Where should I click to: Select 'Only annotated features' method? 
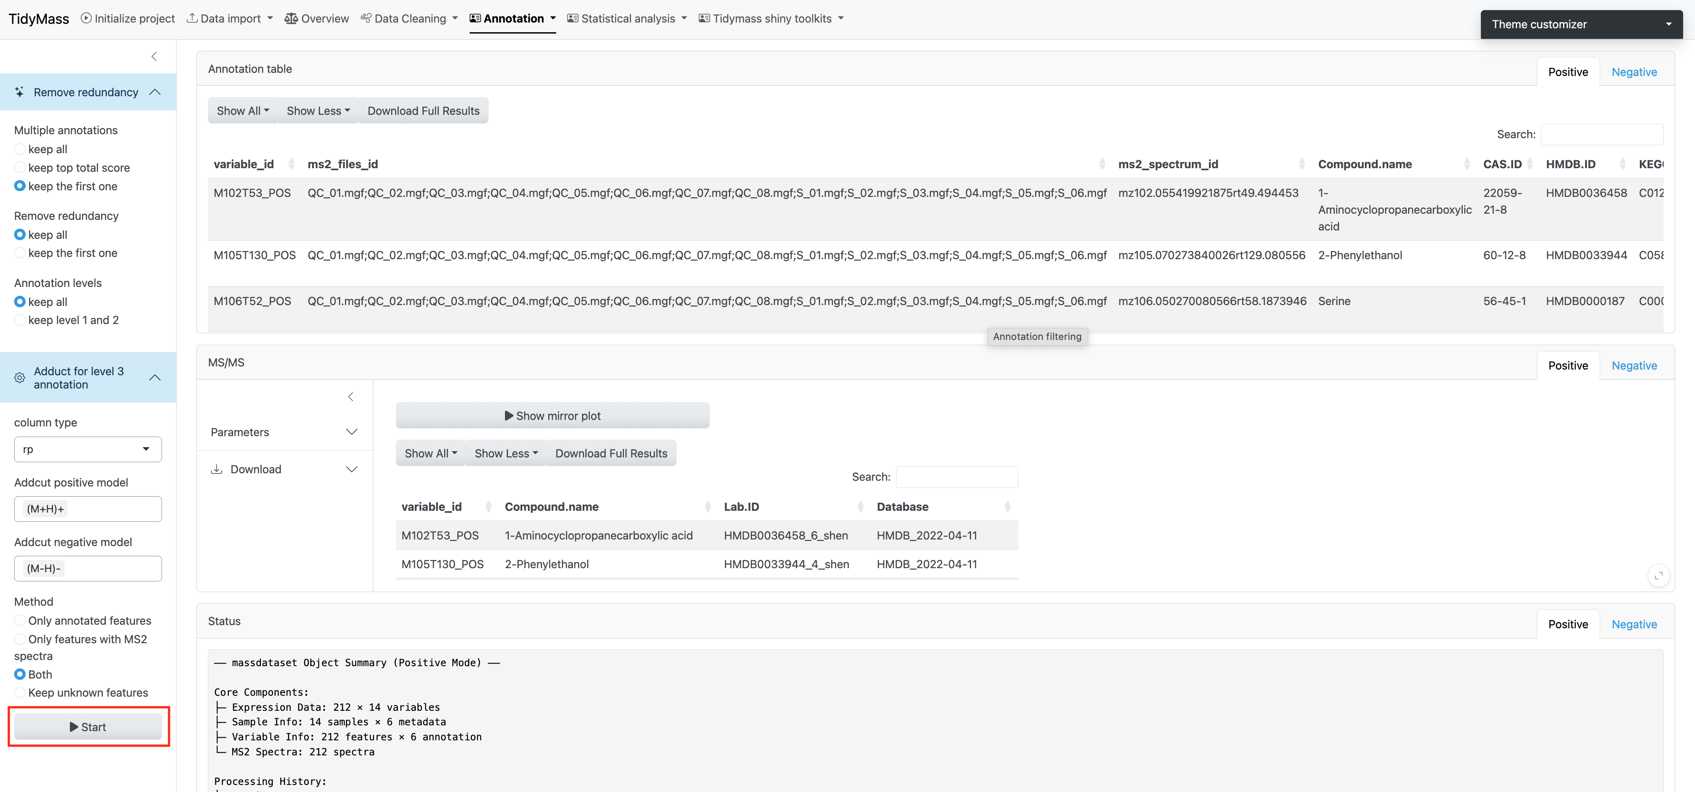click(x=20, y=621)
